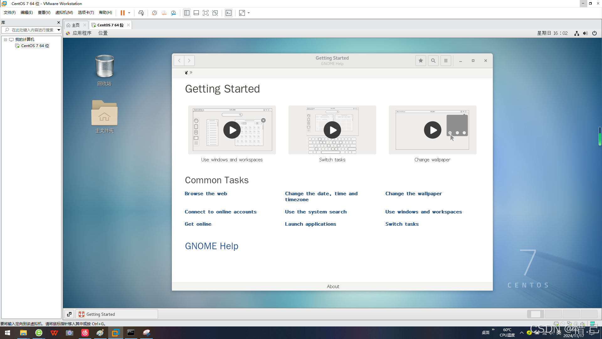
Task: Open the 虚拟机(M) menu
Action: pos(64,13)
